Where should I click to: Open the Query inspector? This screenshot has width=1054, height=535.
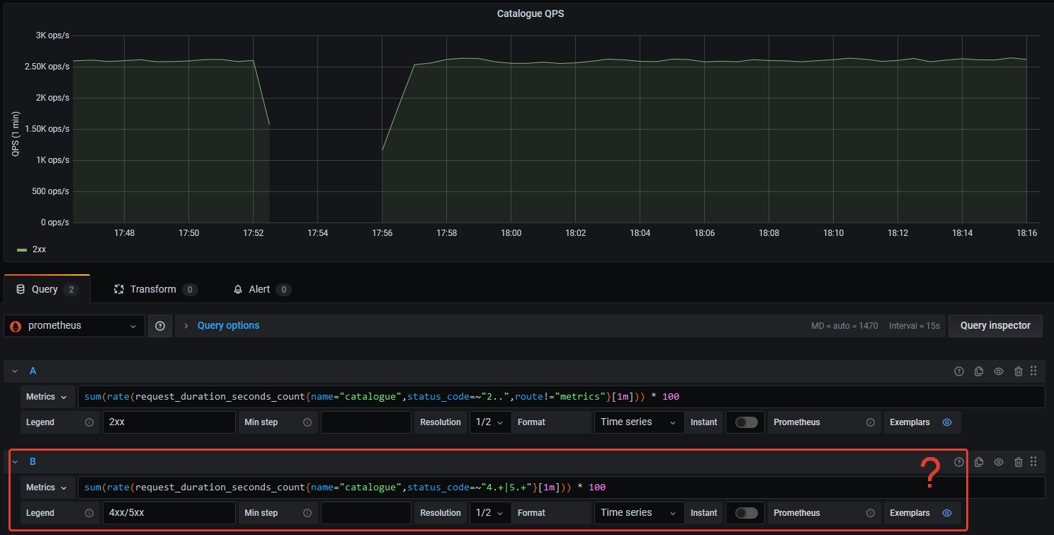994,325
